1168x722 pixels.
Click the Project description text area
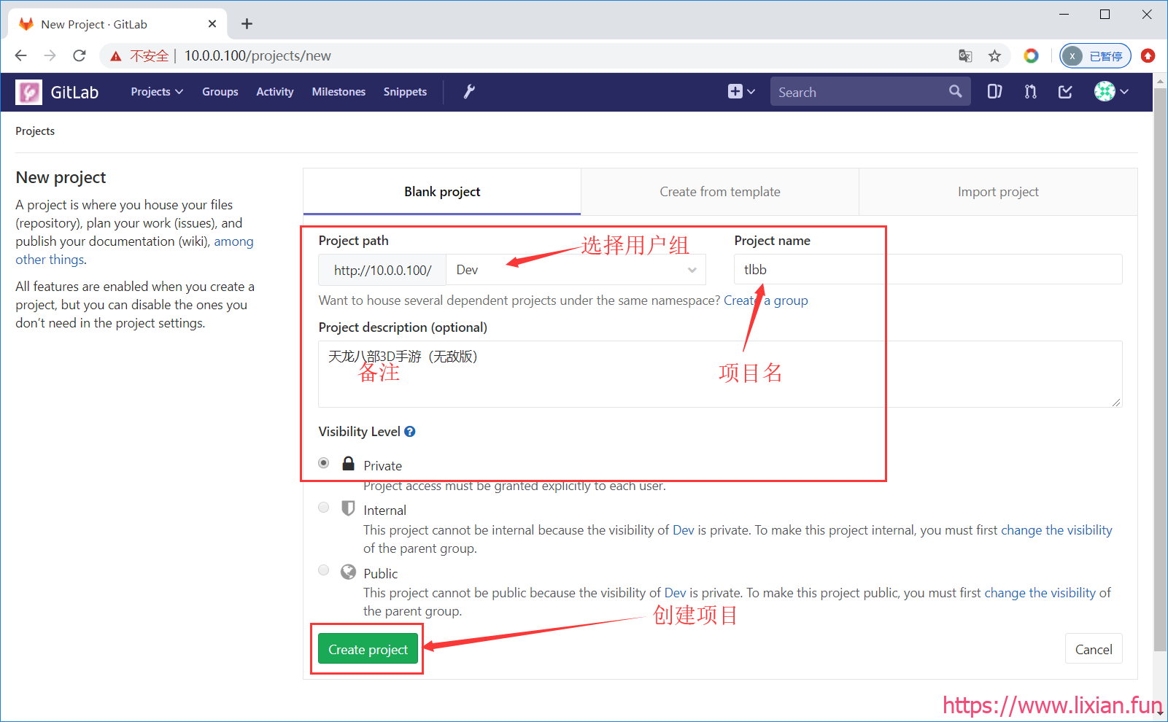click(x=720, y=374)
